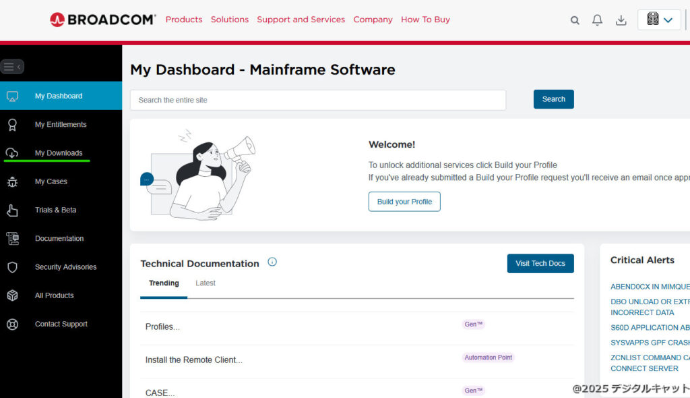Focus the Search the entire site field

[317, 100]
